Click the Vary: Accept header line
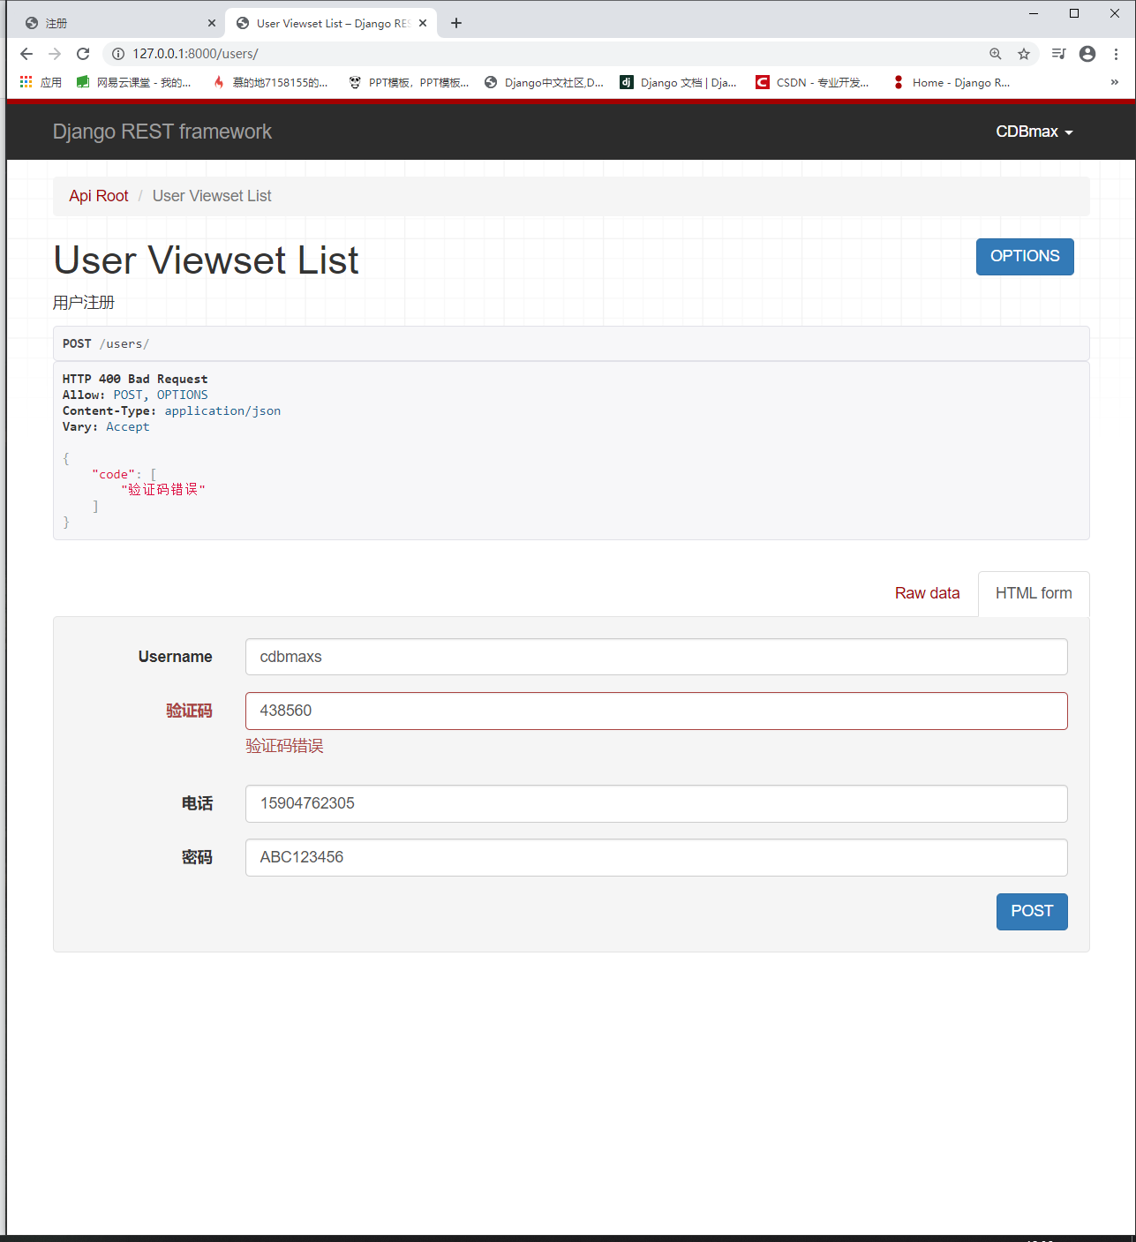Image resolution: width=1136 pixels, height=1242 pixels. tap(106, 426)
